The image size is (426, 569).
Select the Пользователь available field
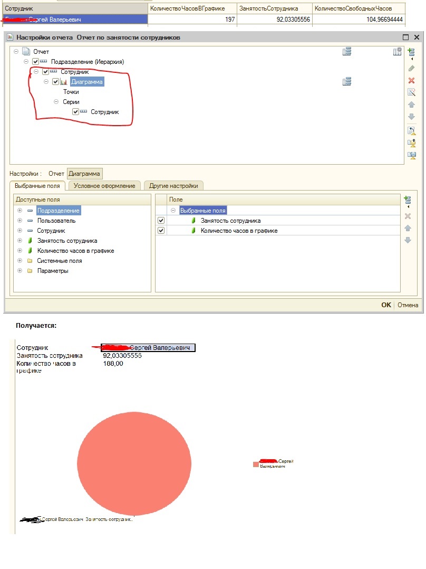(x=56, y=221)
